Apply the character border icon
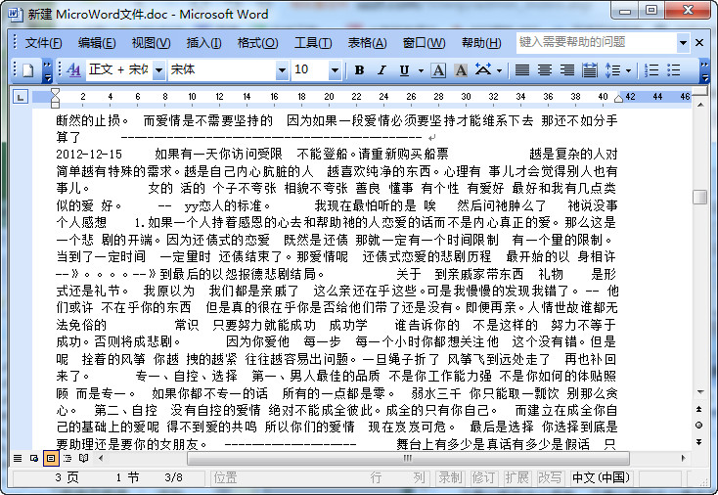 coord(438,70)
